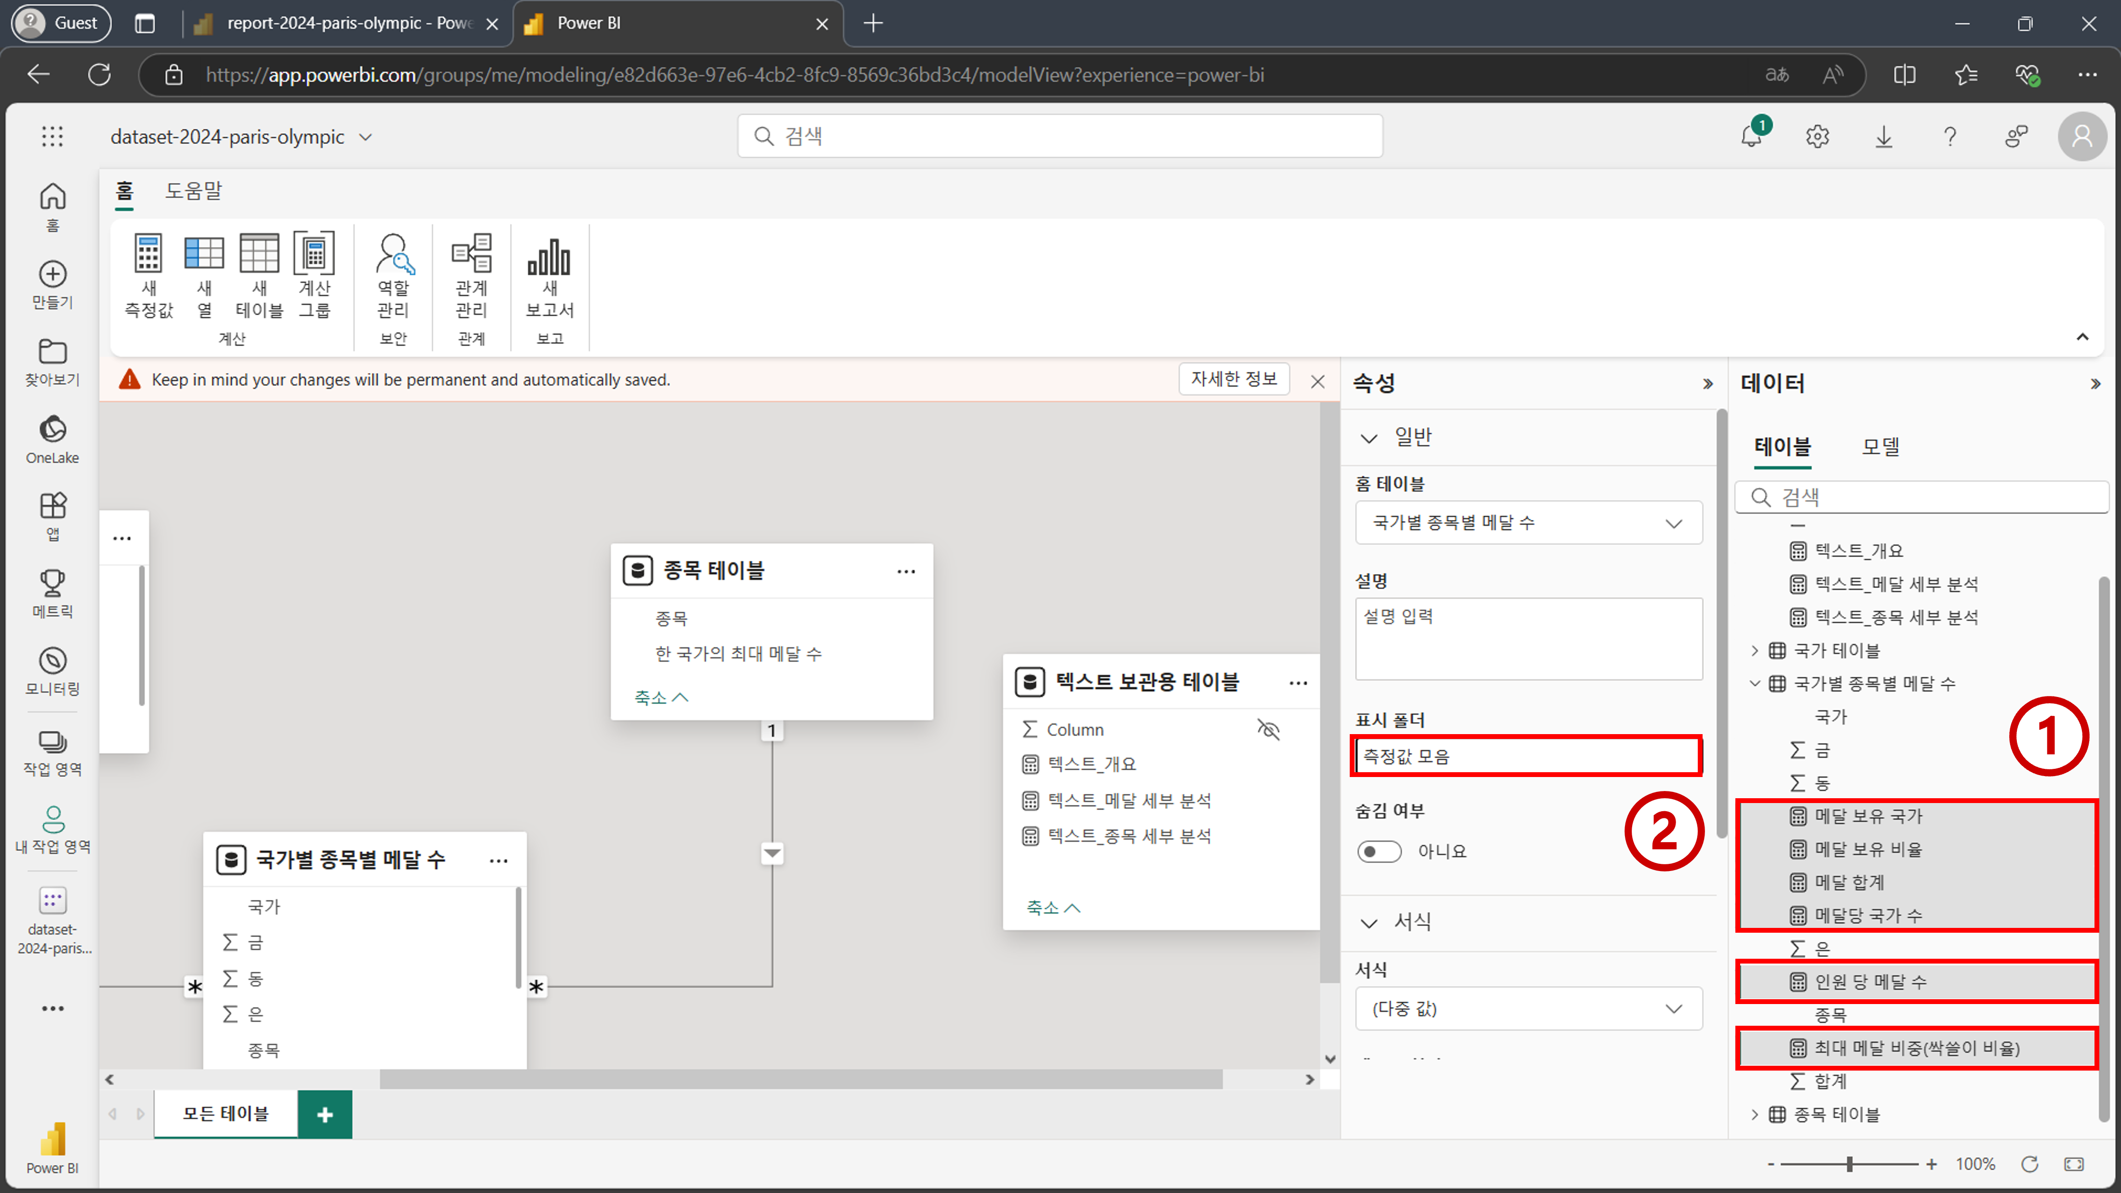Open OneLake in left navigation

pyautogui.click(x=53, y=440)
